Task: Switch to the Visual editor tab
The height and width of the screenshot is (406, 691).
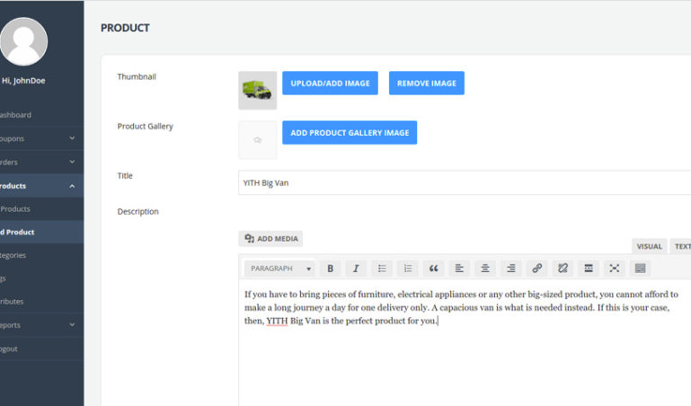Action: tap(649, 246)
